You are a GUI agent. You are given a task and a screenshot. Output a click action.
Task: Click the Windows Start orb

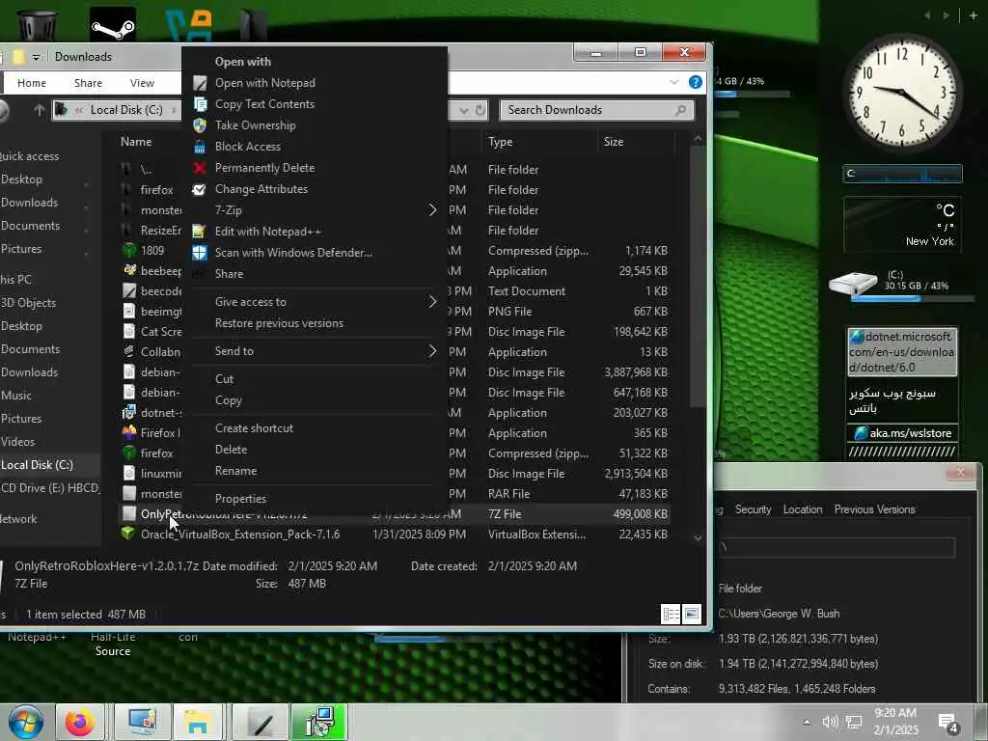[25, 722]
